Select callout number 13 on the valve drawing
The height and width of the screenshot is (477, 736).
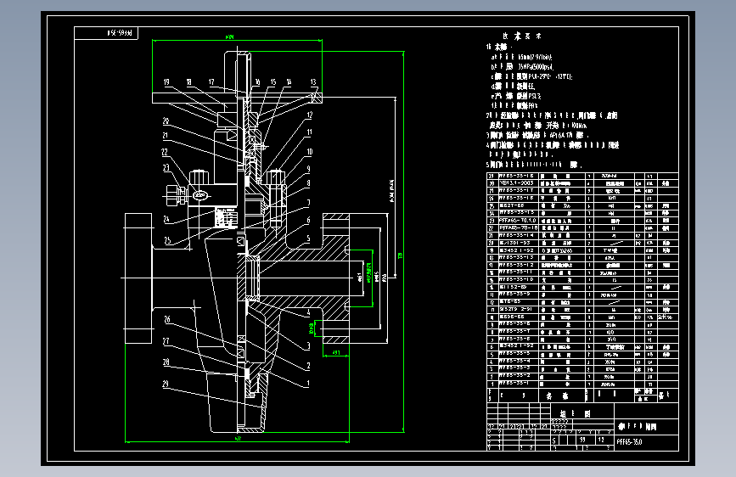(x=313, y=81)
